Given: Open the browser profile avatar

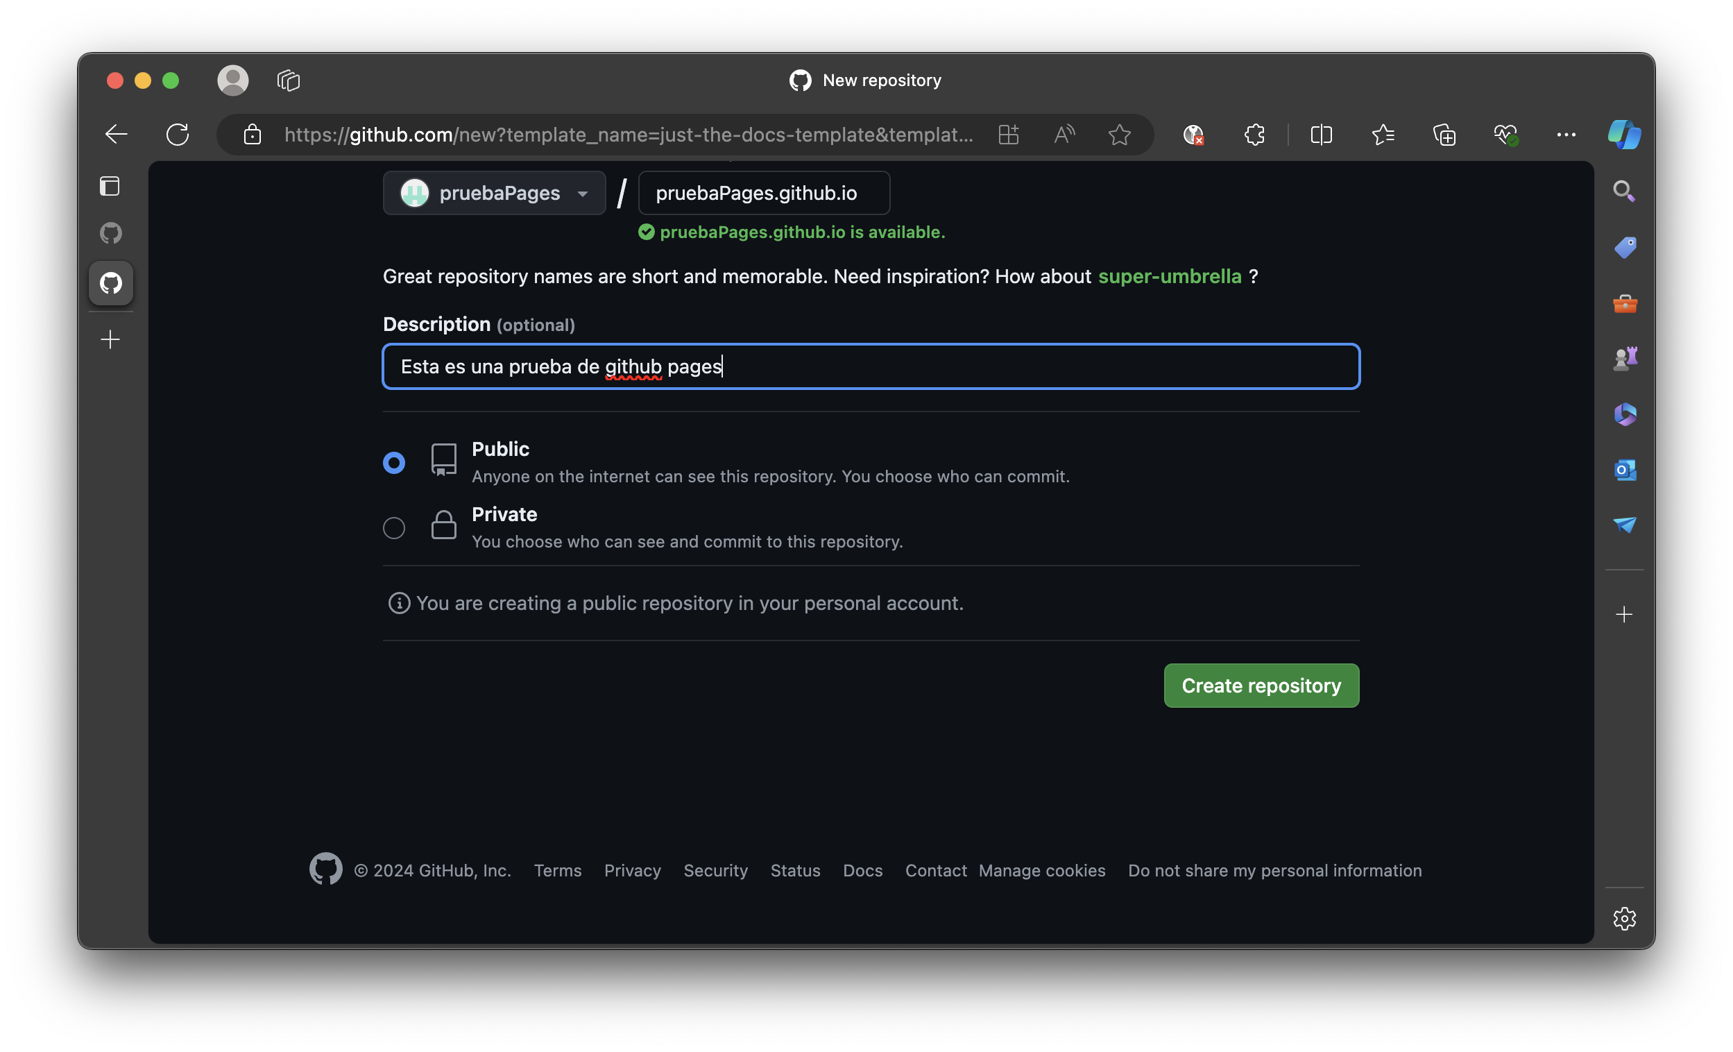Looking at the screenshot, I should tap(233, 80).
